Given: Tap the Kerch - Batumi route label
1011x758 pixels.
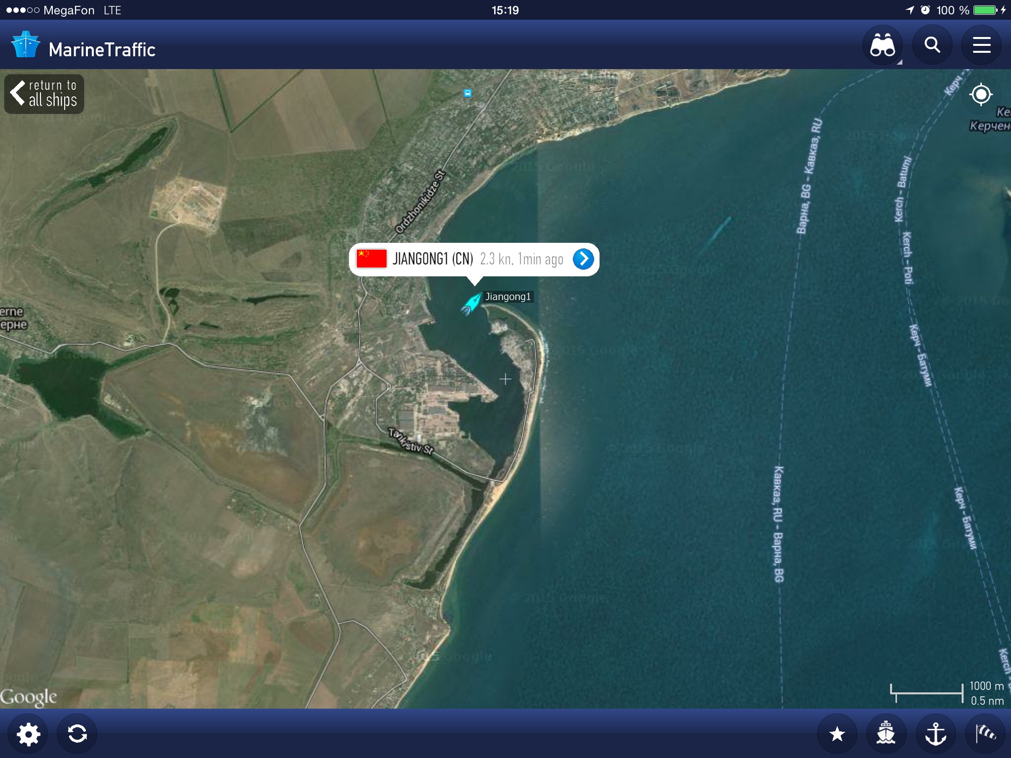Looking at the screenshot, I should pos(903,189).
